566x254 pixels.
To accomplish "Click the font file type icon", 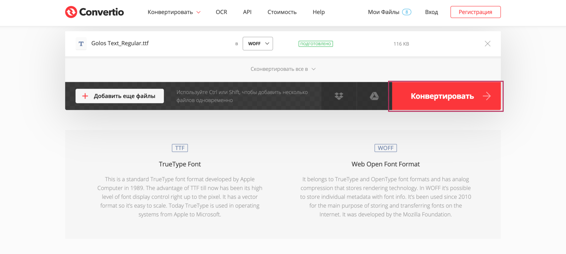I will 81,44.
